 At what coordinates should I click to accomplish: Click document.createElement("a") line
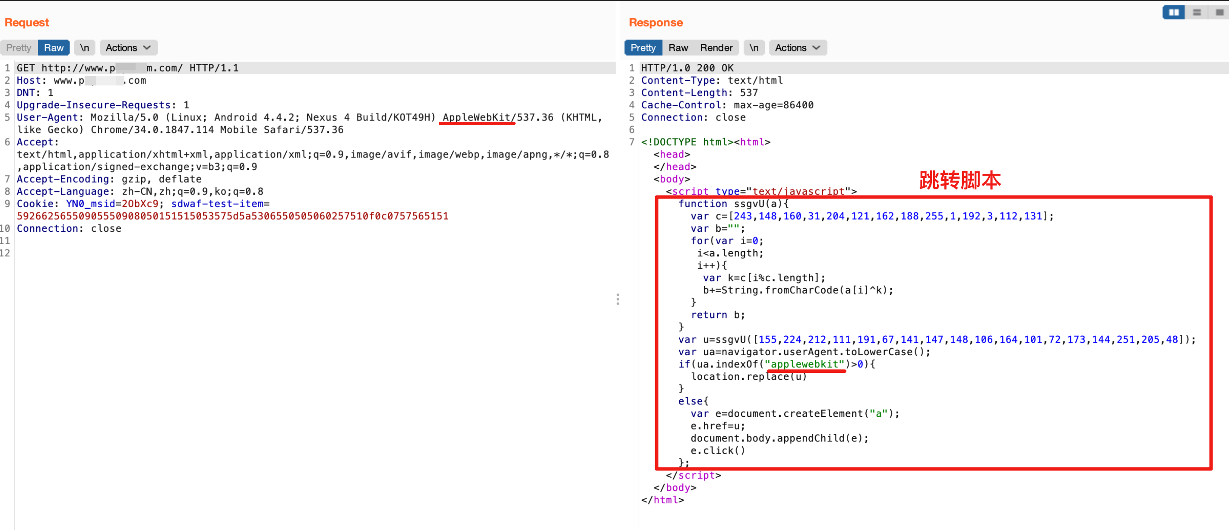click(795, 413)
